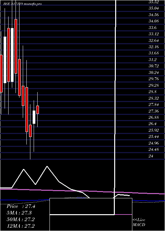Click the 29.28 price axis label

pyautogui.click(x=153, y=85)
